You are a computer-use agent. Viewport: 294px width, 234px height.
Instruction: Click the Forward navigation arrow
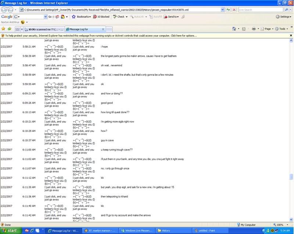[x=10, y=10]
